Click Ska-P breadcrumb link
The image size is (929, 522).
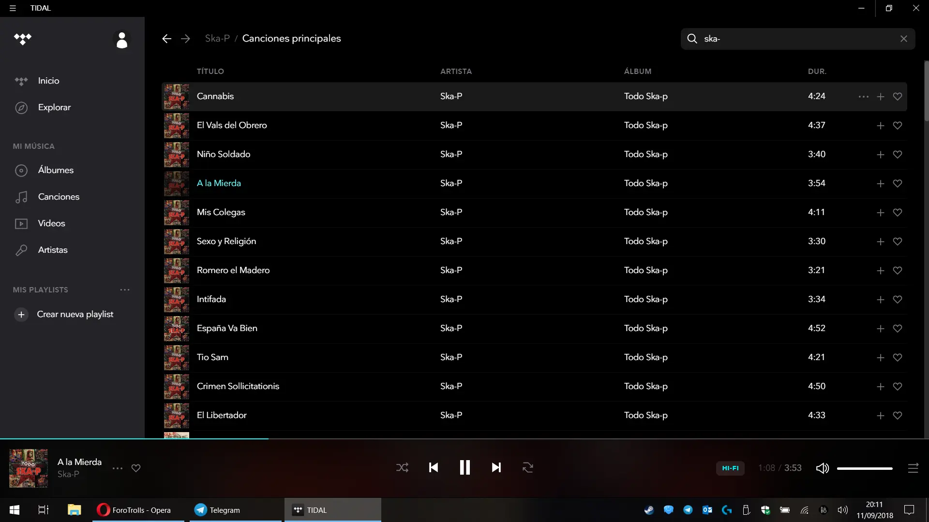pos(217,39)
